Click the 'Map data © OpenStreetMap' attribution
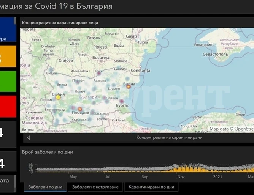 232,129
